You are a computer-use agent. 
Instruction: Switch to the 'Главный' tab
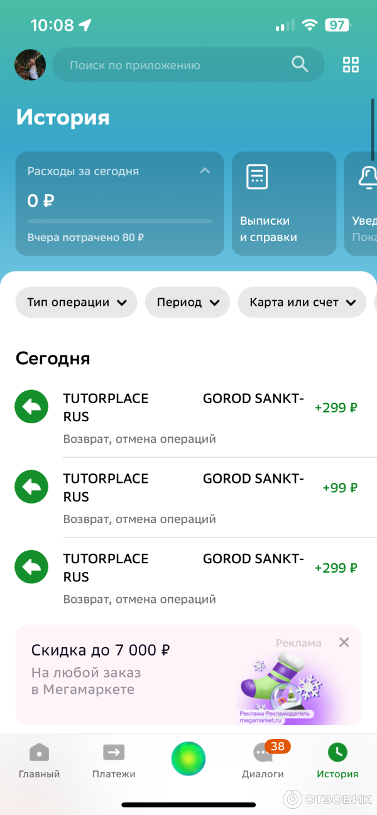point(39,760)
